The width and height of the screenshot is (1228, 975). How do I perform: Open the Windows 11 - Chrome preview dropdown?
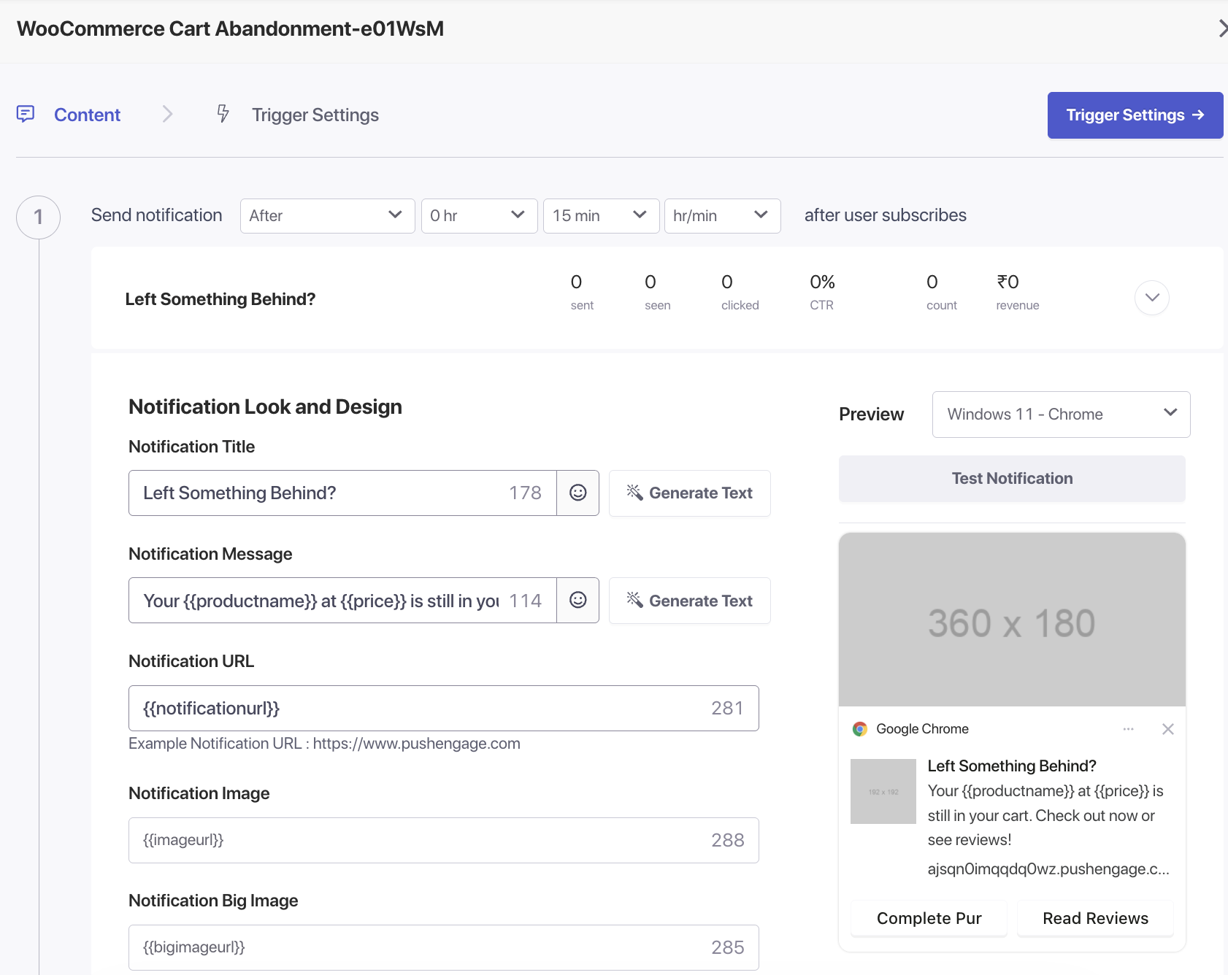(x=1061, y=415)
